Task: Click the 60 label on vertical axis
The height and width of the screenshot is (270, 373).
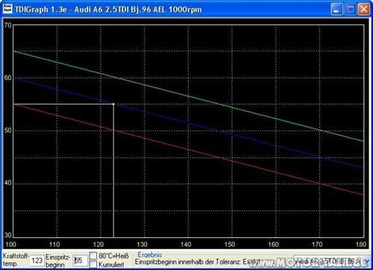Action: pos(8,78)
